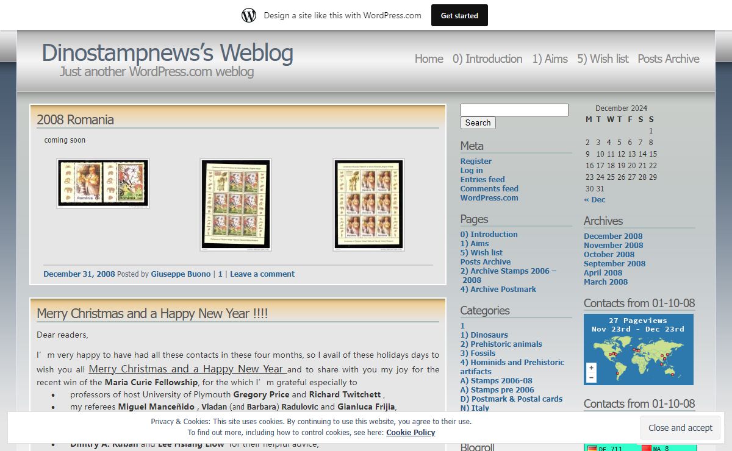Image resolution: width=732 pixels, height=451 pixels.
Task: Zoom out the pageviews map with minus icon
Action: (x=591, y=377)
